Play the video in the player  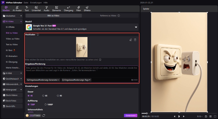coord(179,117)
